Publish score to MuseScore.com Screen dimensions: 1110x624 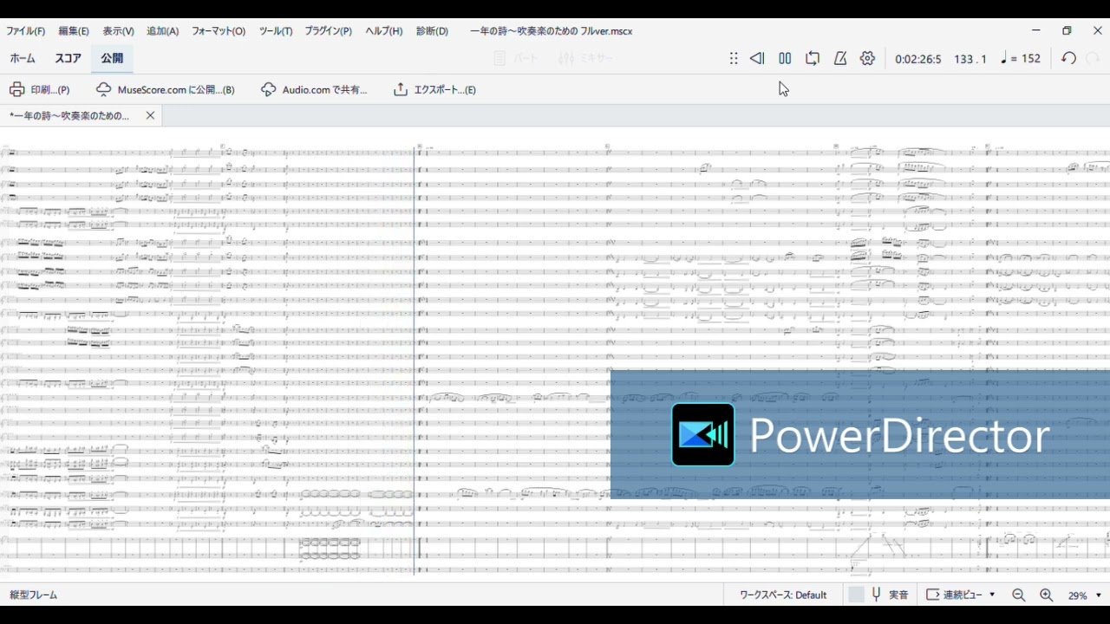[165, 89]
